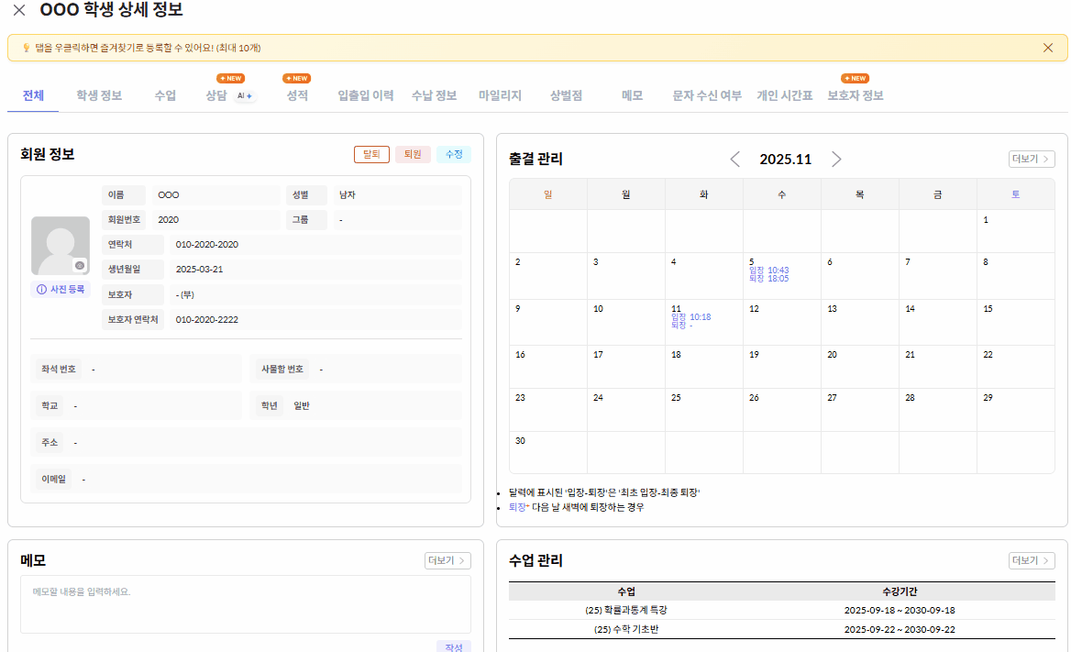Expand 더보기 in 출결 관리 panel

coord(1032,159)
